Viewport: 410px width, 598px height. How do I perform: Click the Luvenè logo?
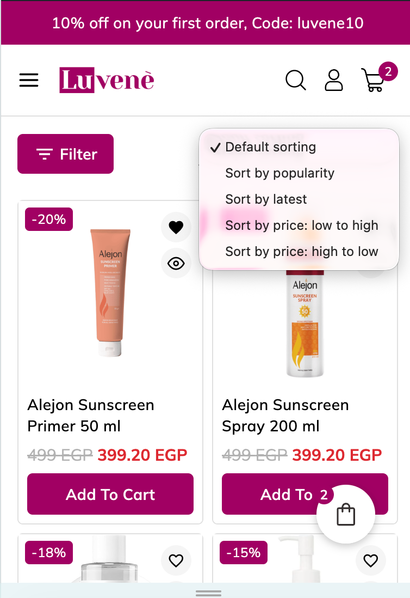[x=107, y=81]
